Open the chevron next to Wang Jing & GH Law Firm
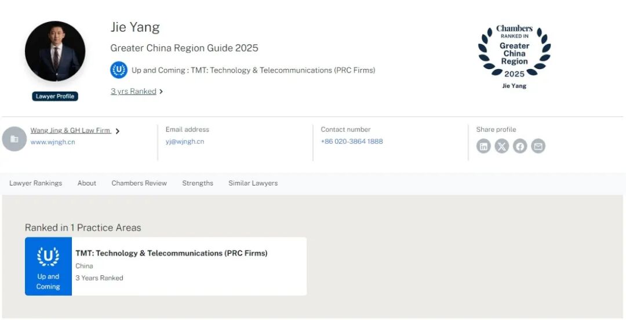The width and height of the screenshot is (626, 320). pos(118,132)
